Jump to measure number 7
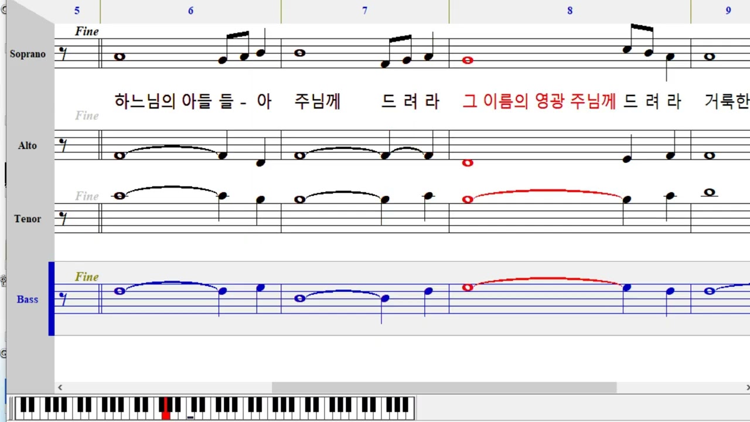Viewport: 750px width, 422px height. pyautogui.click(x=365, y=11)
